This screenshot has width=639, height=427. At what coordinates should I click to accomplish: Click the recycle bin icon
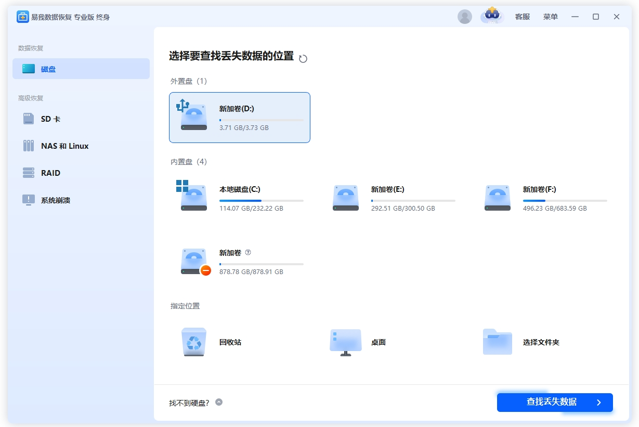point(194,342)
